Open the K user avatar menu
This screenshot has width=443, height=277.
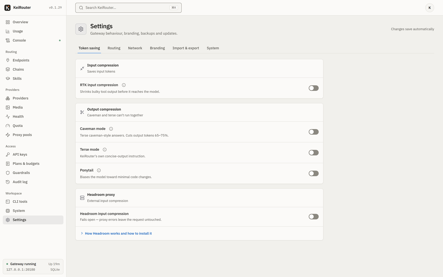tap(430, 8)
